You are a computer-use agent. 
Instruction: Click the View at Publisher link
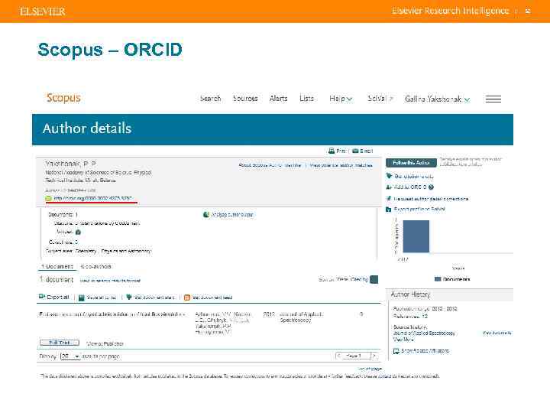[x=105, y=343]
